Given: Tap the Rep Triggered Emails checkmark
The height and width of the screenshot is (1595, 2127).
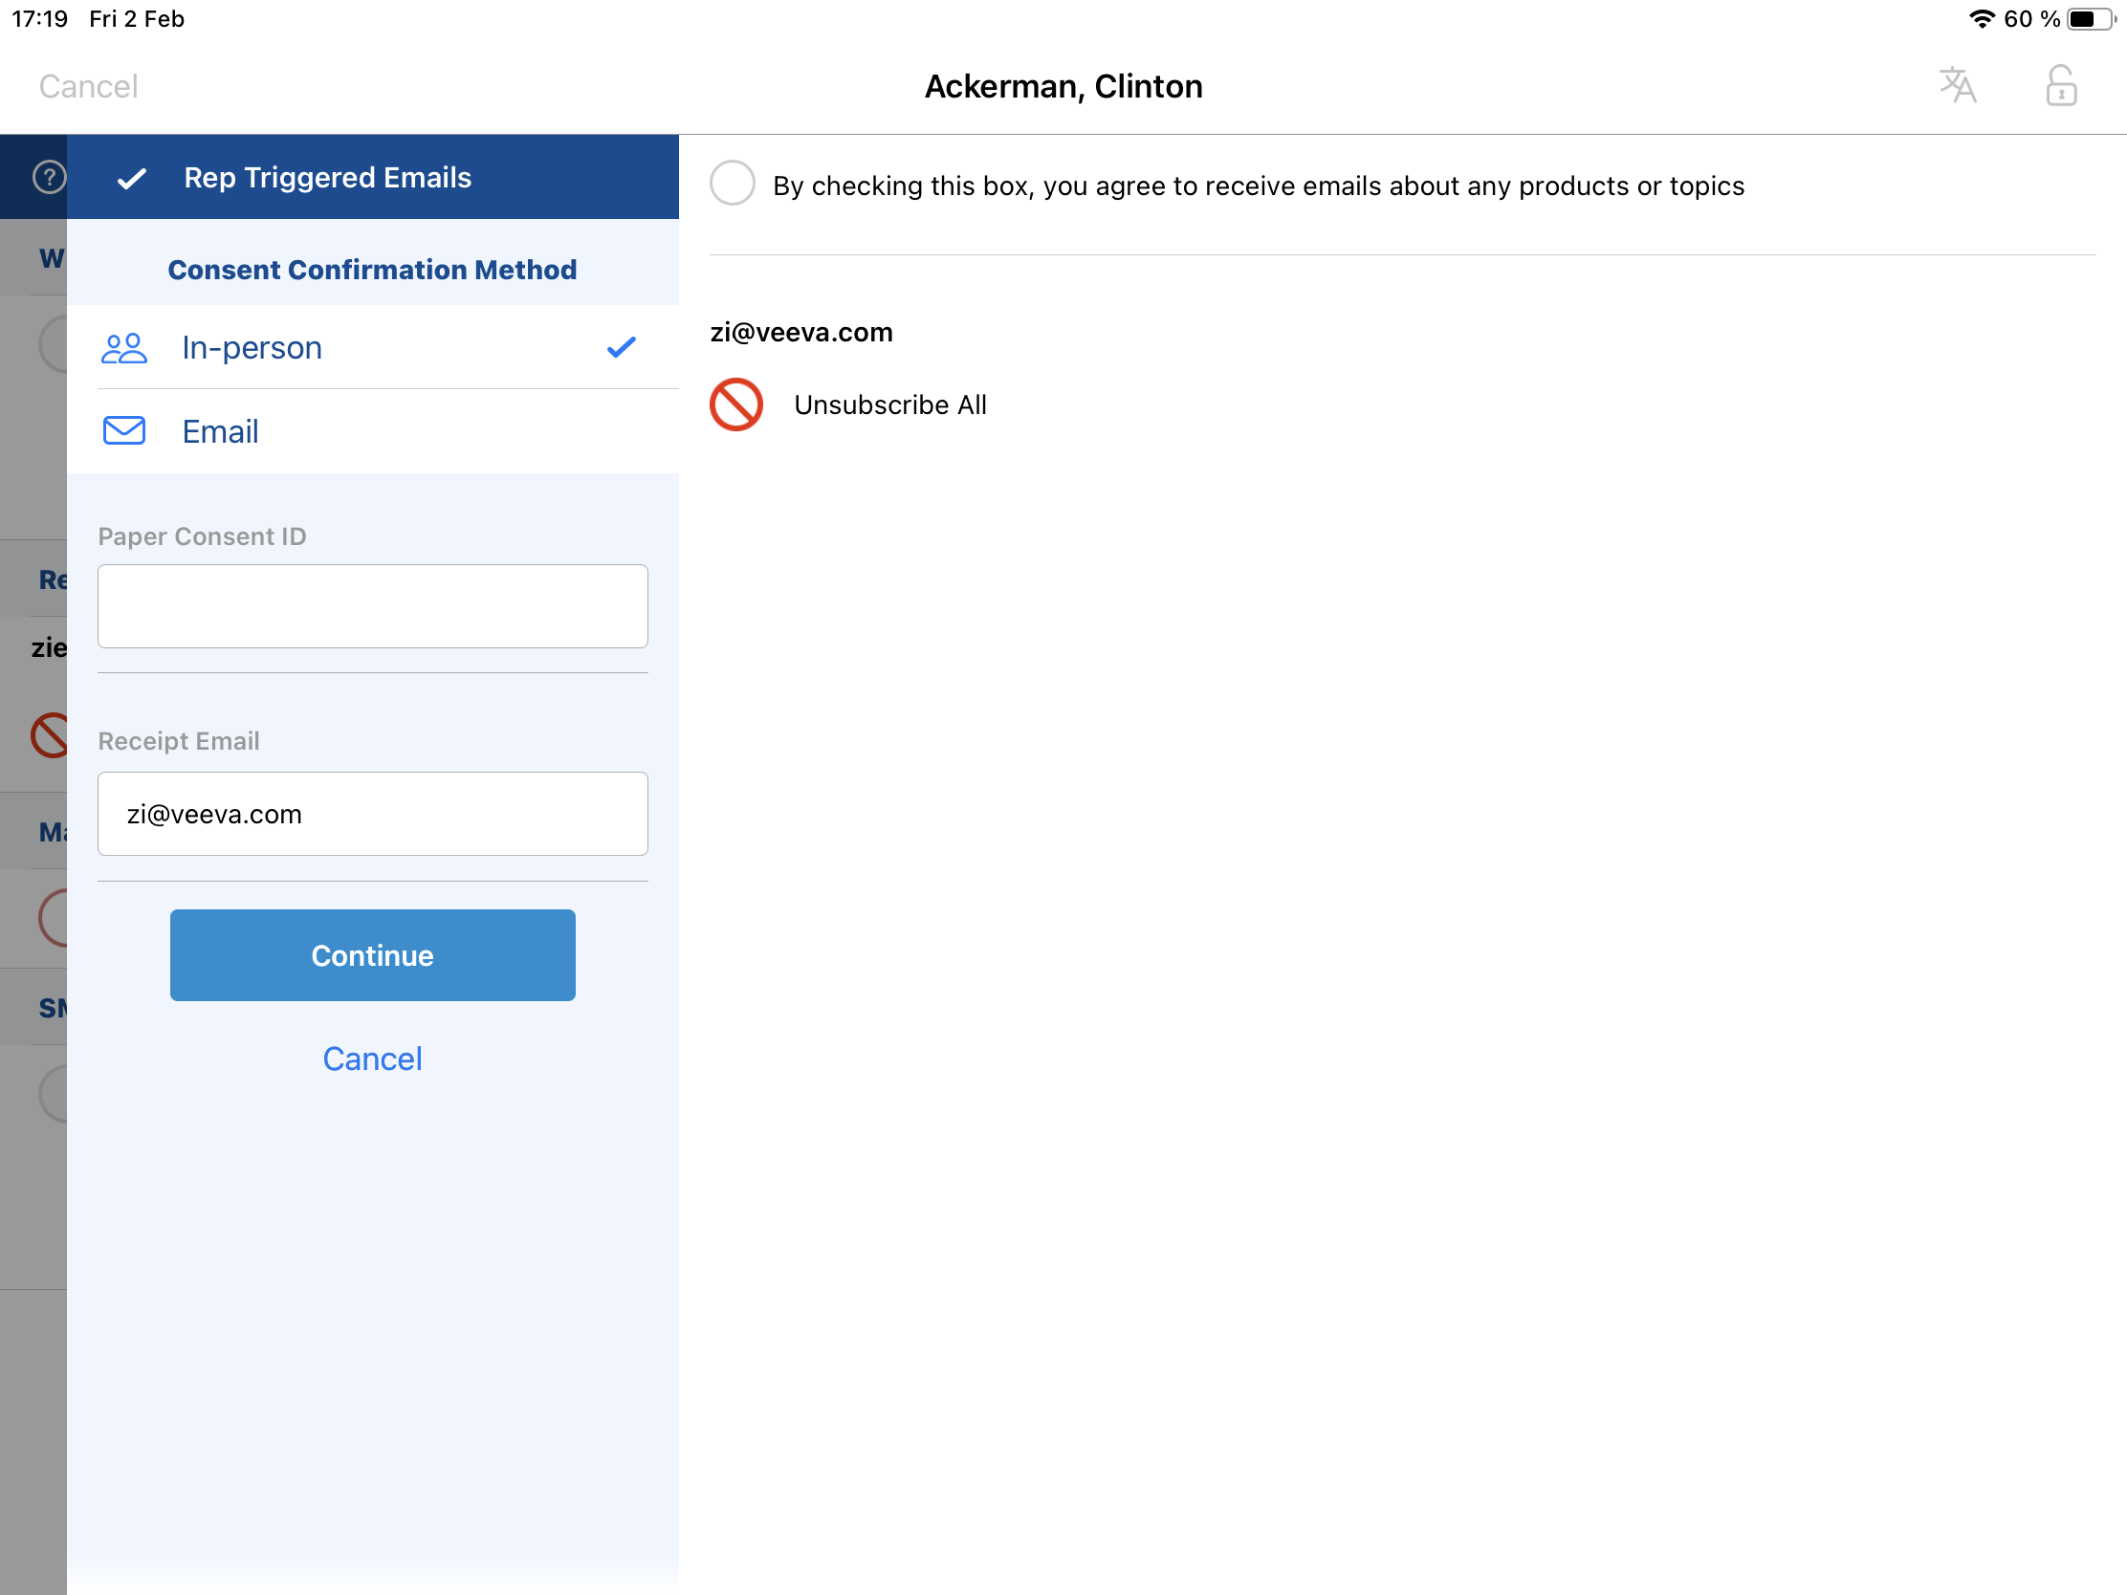Looking at the screenshot, I should 132,178.
